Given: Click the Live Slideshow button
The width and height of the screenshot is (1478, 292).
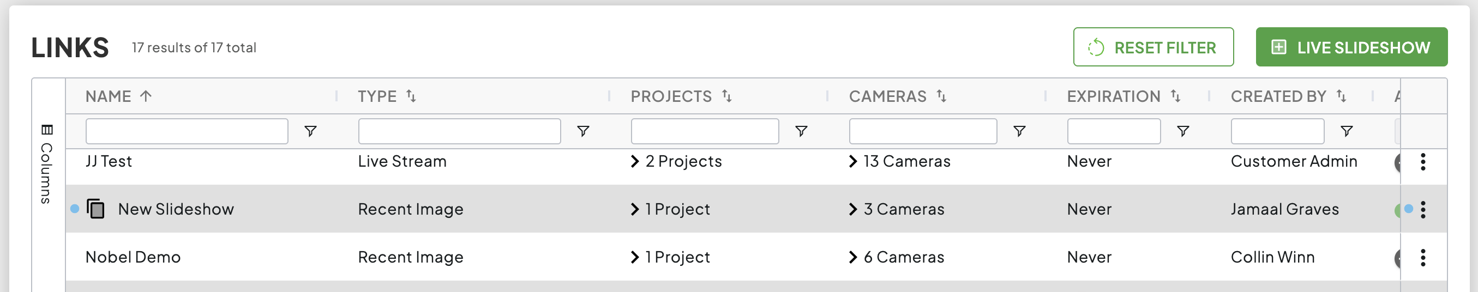Looking at the screenshot, I should click(x=1351, y=47).
